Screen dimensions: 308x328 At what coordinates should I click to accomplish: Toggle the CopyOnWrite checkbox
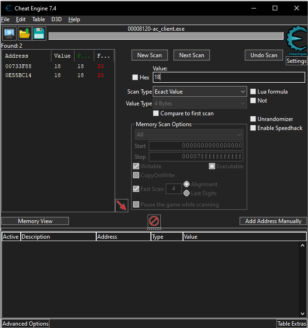click(136, 175)
